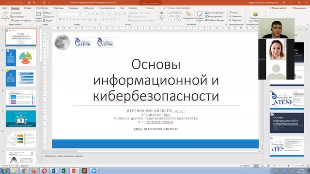Select slide 6 thumbnail in slide panel

(21, 139)
